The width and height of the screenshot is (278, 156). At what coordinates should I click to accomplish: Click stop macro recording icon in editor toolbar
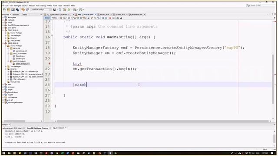(x=113, y=18)
